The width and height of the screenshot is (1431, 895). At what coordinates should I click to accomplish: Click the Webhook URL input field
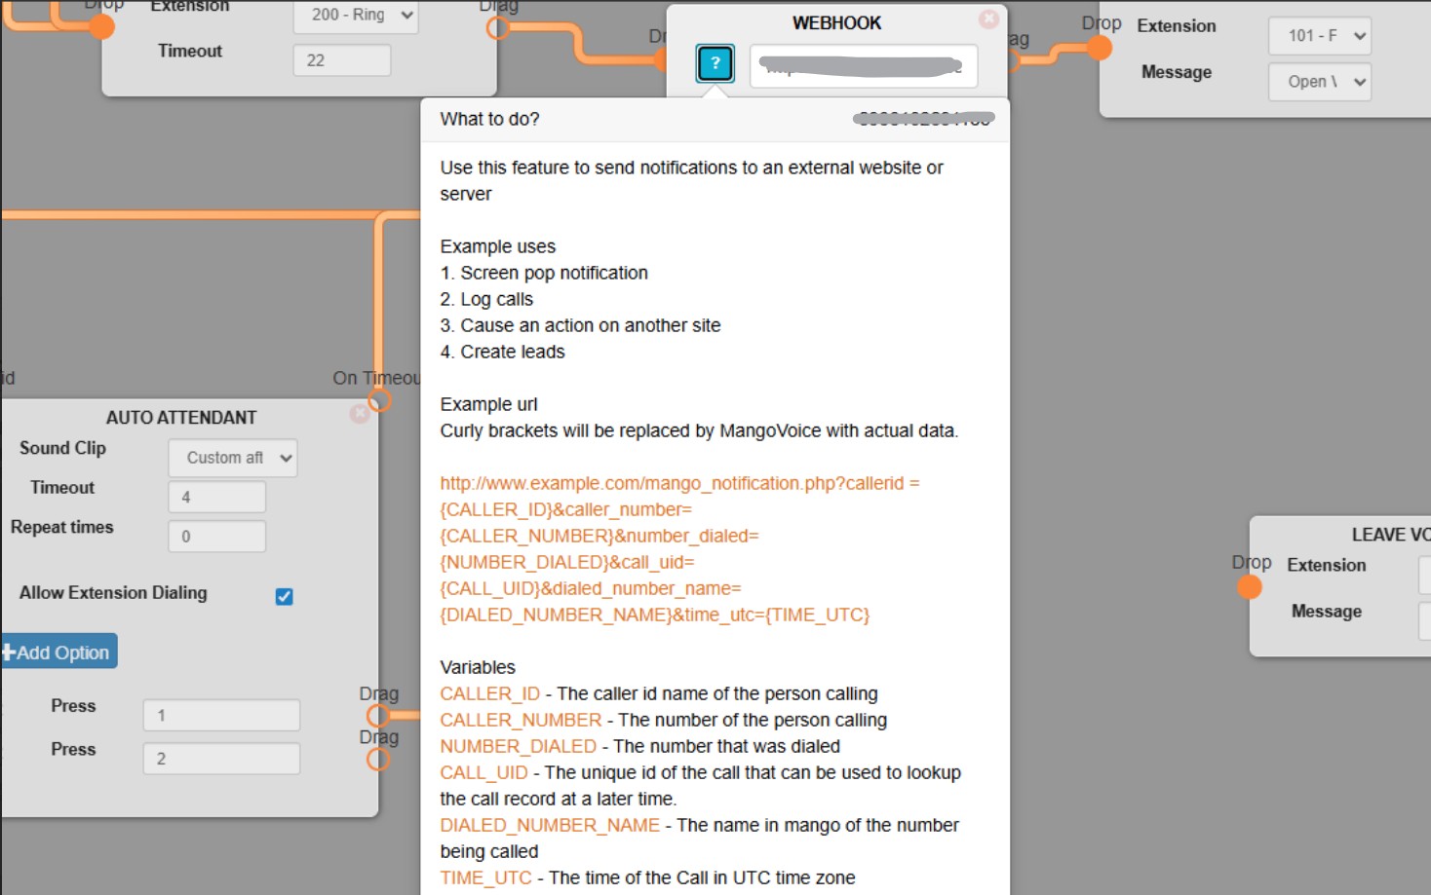point(863,66)
